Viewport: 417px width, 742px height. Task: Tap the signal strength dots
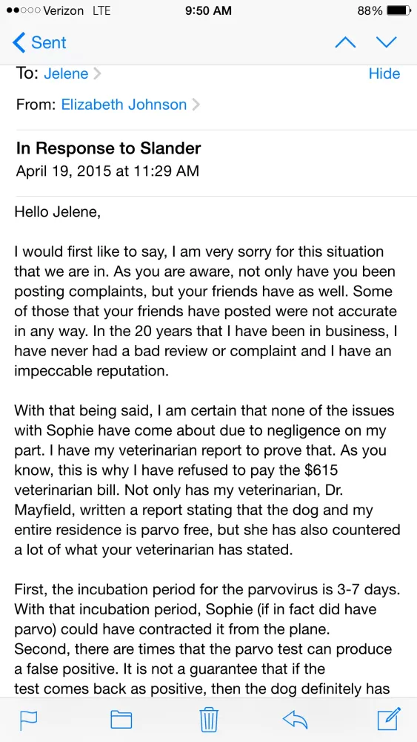coord(23,10)
